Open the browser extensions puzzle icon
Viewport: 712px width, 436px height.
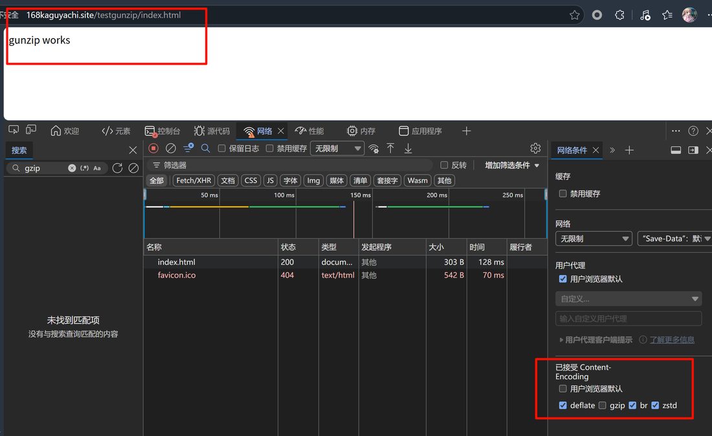(x=619, y=15)
